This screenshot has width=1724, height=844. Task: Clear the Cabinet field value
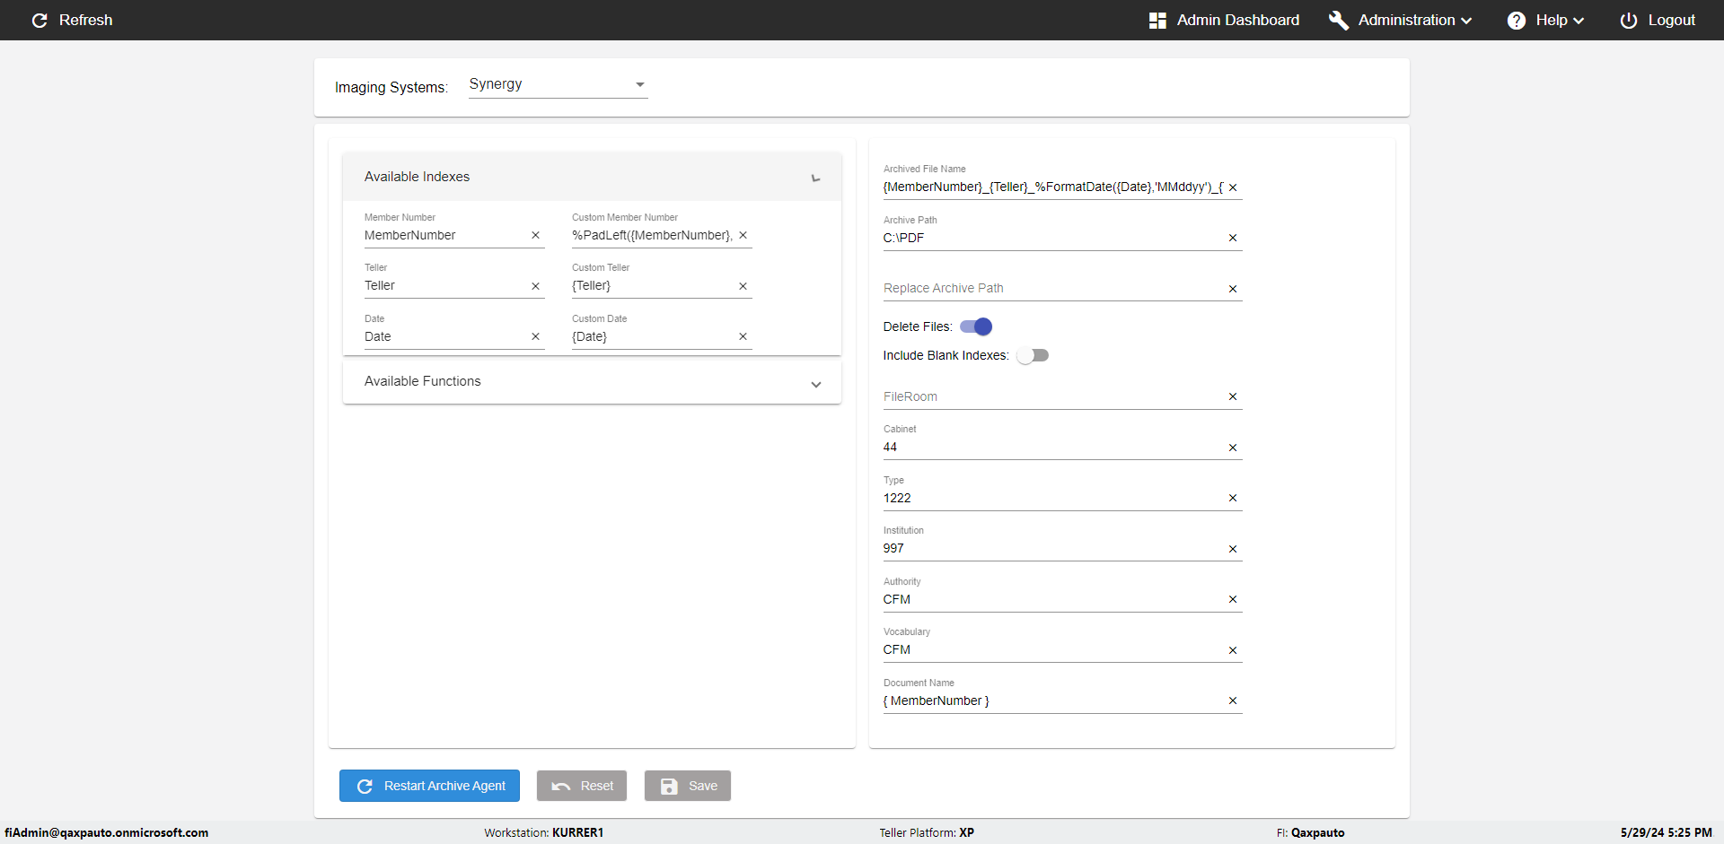tap(1233, 448)
